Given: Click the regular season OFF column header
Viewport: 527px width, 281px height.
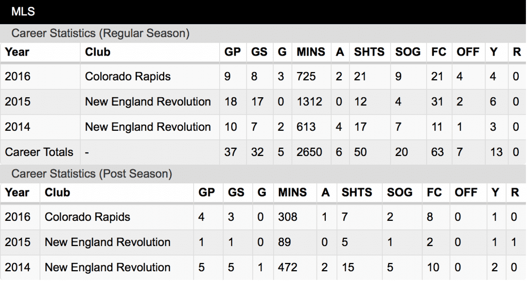Looking at the screenshot, I should tap(468, 52).
